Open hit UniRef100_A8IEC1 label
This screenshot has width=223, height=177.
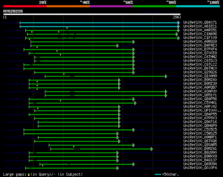200,26
